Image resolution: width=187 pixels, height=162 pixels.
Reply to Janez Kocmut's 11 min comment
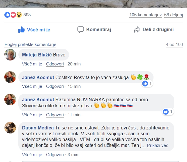click(55, 115)
